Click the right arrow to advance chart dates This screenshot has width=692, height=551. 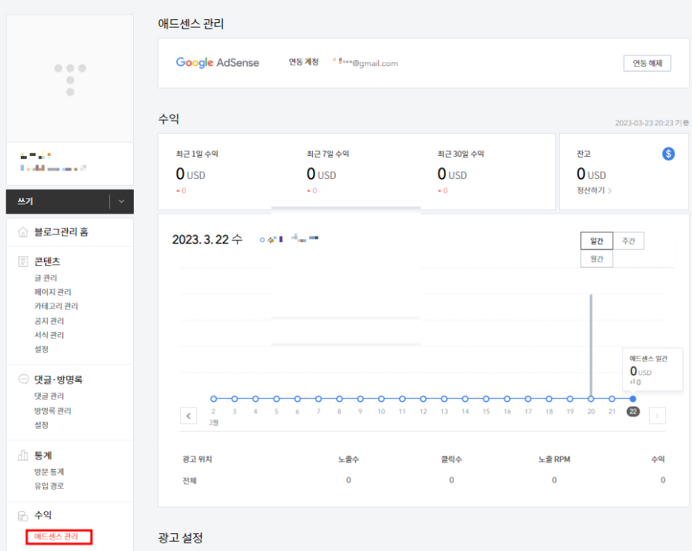pos(657,415)
